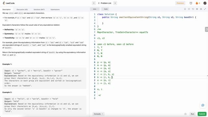
Task: Open the notes side panel tab
Action: click(207, 29)
